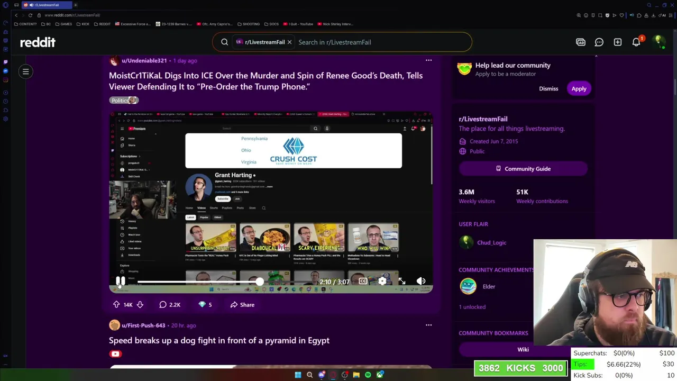Image resolution: width=677 pixels, height=381 pixels.
Task: Go to Reddit home via logo
Action: (38, 42)
